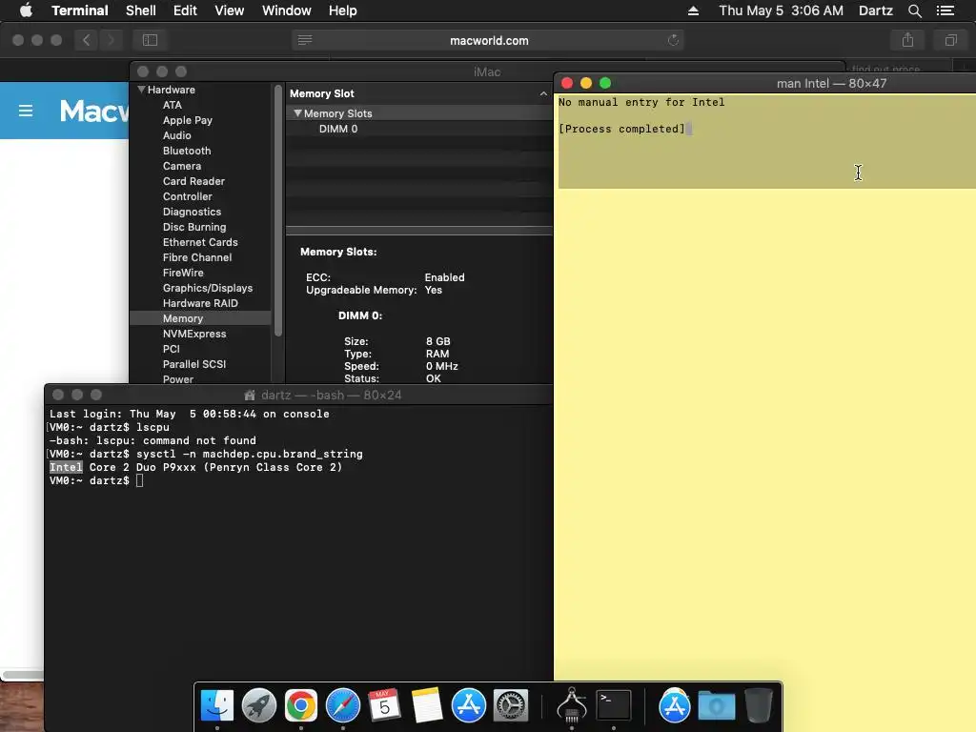Image resolution: width=976 pixels, height=732 pixels.
Task: Select Graphics/Displays in Hardware list
Action: [x=208, y=288]
